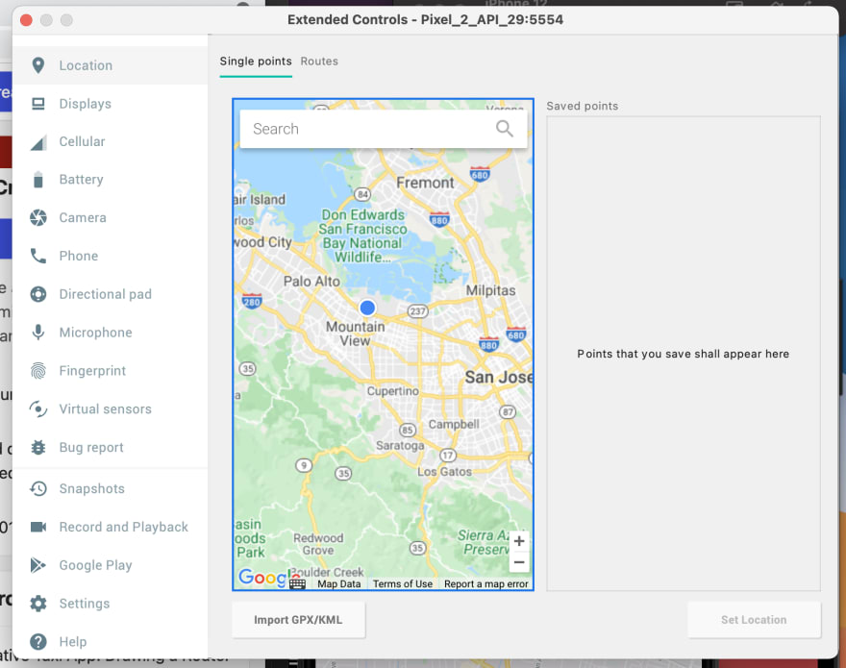Click the Record and Playback video icon
The image size is (846, 668).
[x=37, y=527]
